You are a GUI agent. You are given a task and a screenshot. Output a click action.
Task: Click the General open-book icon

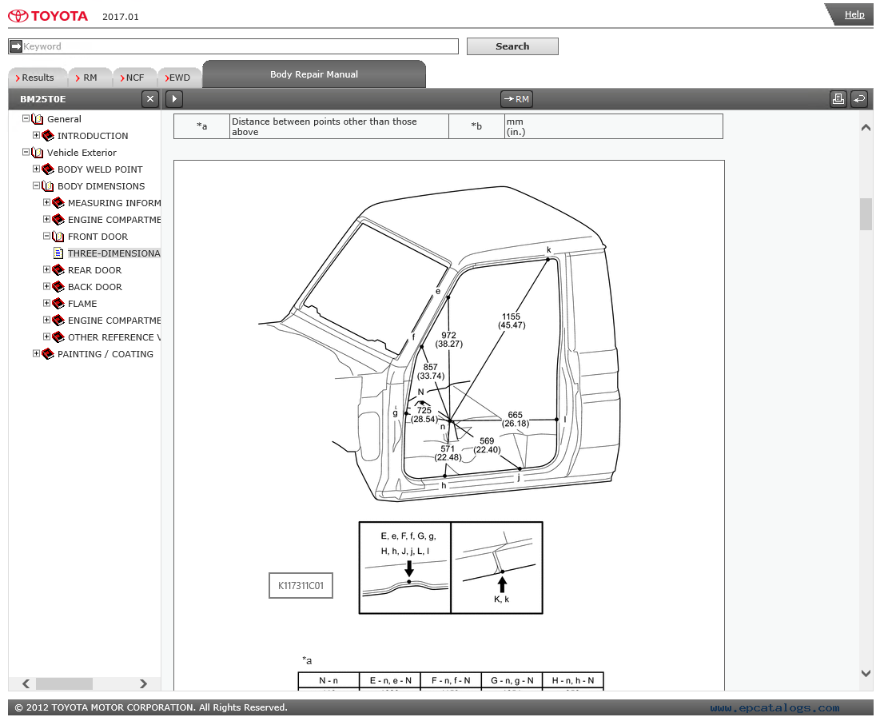click(x=38, y=119)
